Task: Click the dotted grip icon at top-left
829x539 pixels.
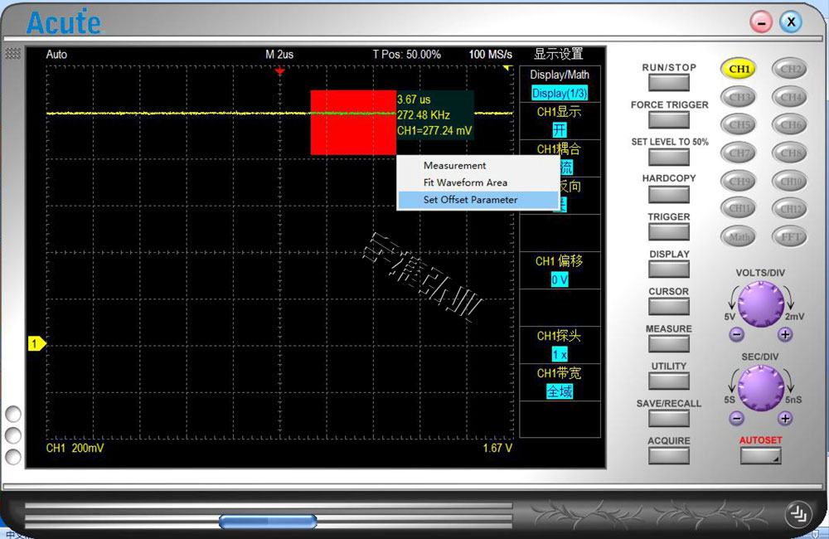Action: click(x=12, y=53)
